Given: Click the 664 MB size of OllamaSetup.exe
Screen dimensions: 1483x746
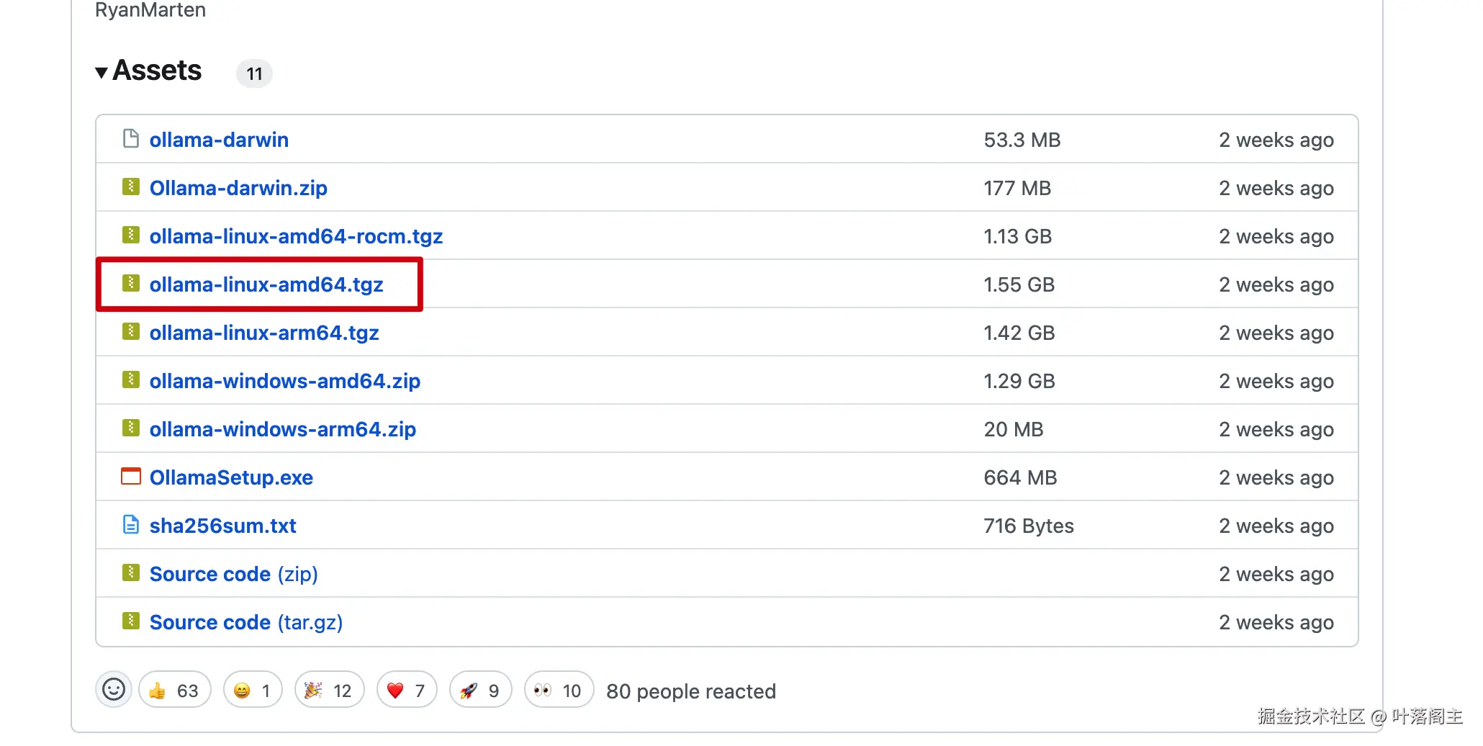Looking at the screenshot, I should (1020, 477).
